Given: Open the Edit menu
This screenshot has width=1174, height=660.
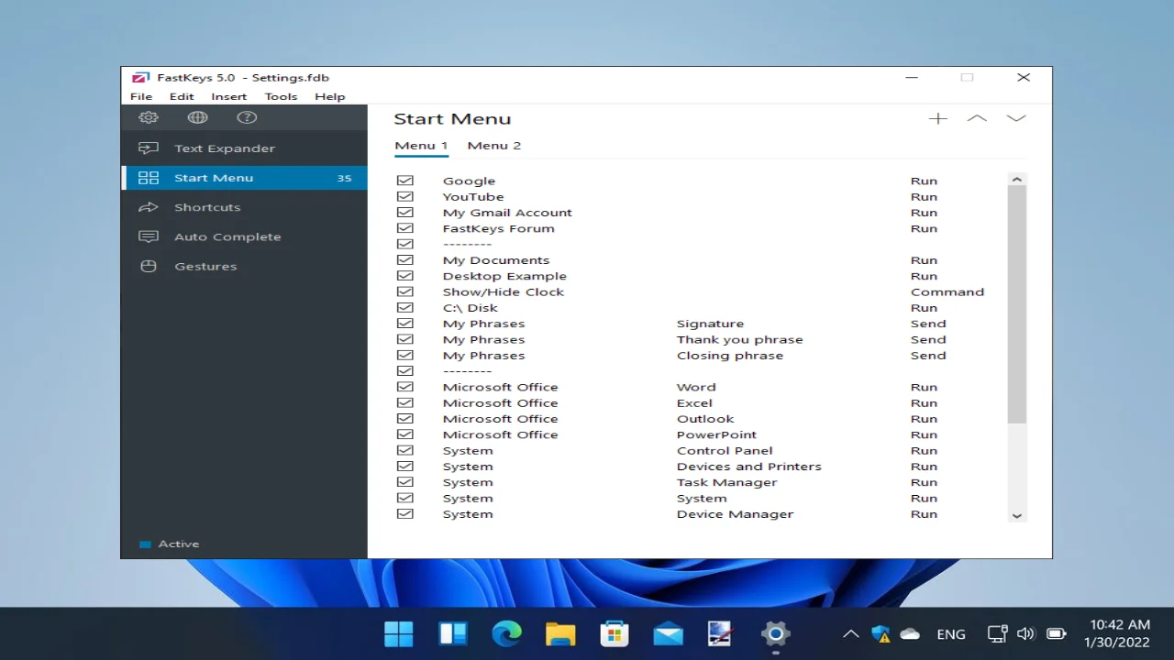Looking at the screenshot, I should tap(182, 96).
